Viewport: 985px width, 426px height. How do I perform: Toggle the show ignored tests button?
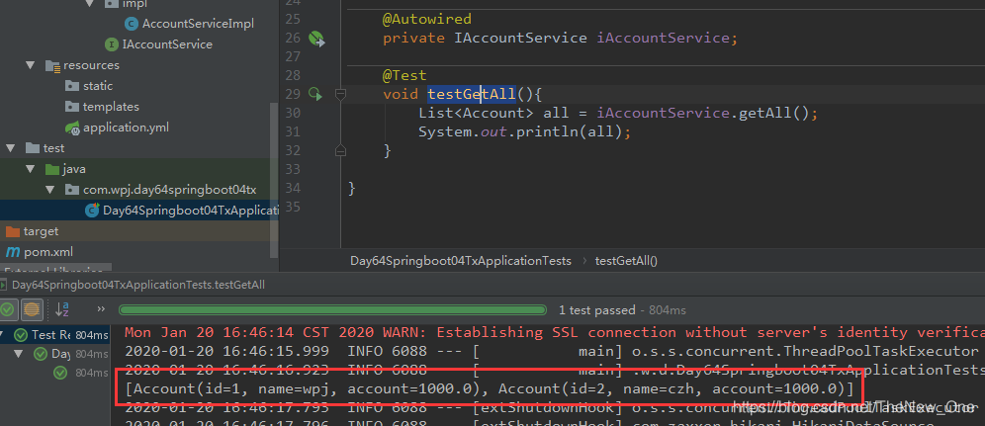click(32, 308)
